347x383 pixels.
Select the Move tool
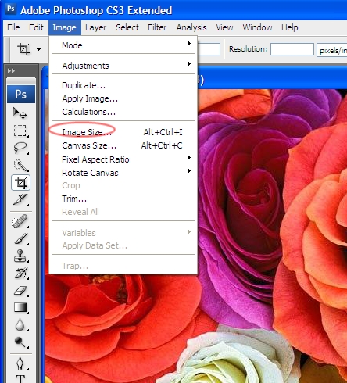20,113
